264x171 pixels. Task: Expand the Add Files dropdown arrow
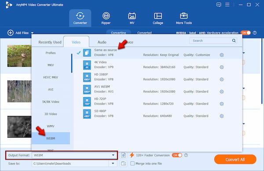[32, 33]
